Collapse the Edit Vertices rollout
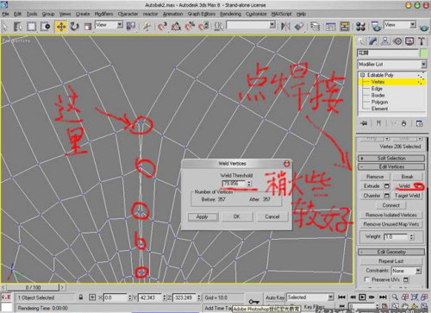The height and width of the screenshot is (313, 431). click(391, 166)
